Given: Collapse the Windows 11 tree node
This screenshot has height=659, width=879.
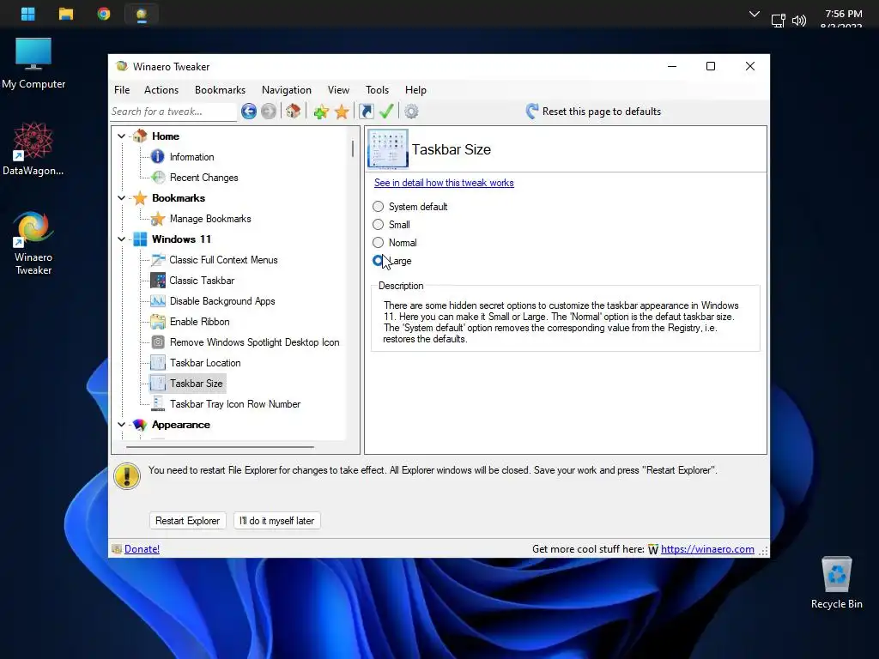Looking at the screenshot, I should coord(121,239).
